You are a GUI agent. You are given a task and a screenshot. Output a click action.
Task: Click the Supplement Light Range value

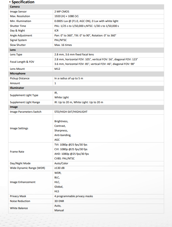tap(79, 102)
